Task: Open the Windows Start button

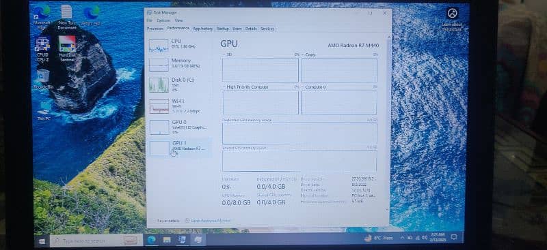Action: [x=42, y=240]
